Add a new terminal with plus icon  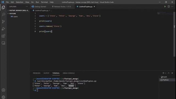point(163,73)
